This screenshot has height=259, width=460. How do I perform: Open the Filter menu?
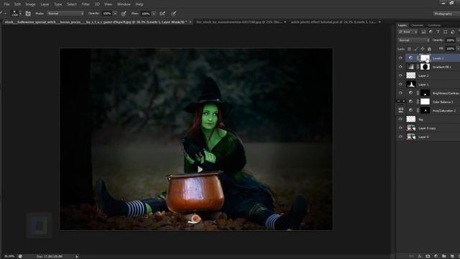[x=86, y=4]
